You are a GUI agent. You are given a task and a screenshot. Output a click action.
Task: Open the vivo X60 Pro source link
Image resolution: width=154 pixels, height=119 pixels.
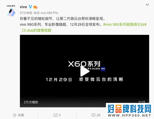click(49, 13)
